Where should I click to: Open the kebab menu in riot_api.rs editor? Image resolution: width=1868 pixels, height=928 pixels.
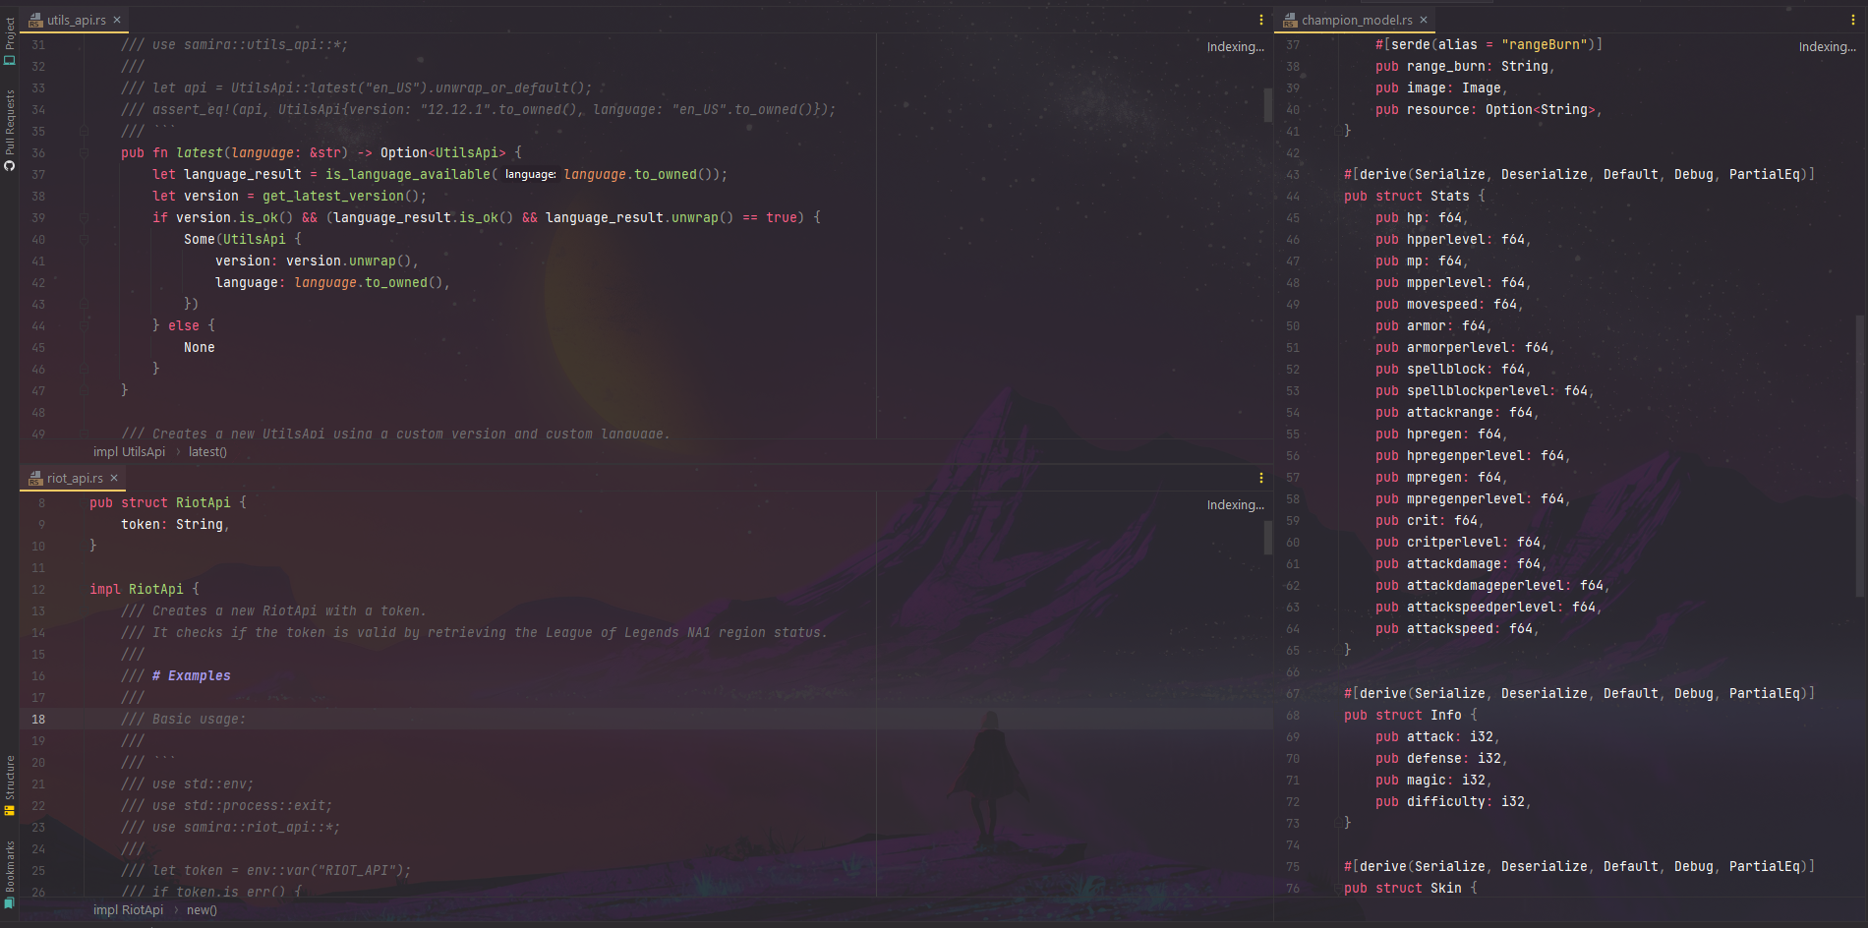coord(1261,478)
